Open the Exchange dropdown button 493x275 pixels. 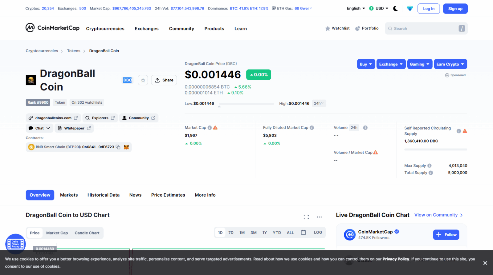pyautogui.click(x=391, y=64)
